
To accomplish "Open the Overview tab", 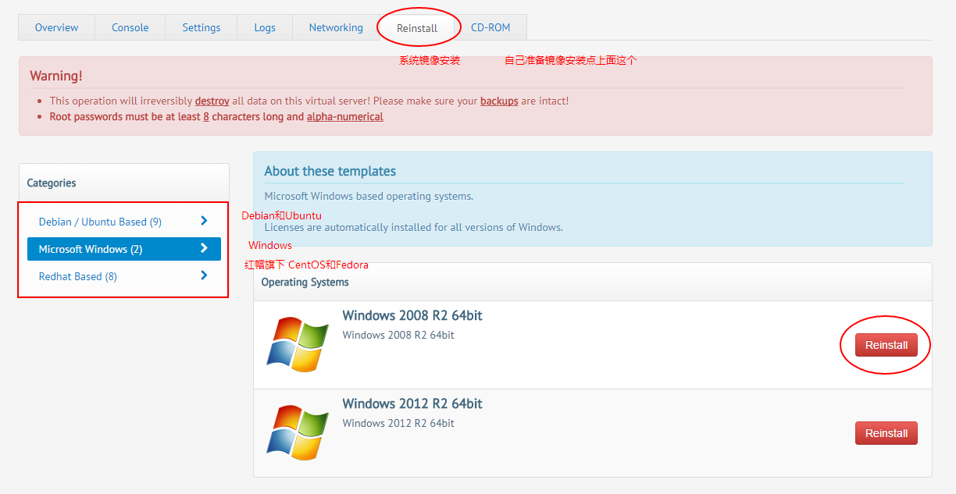I will [56, 27].
